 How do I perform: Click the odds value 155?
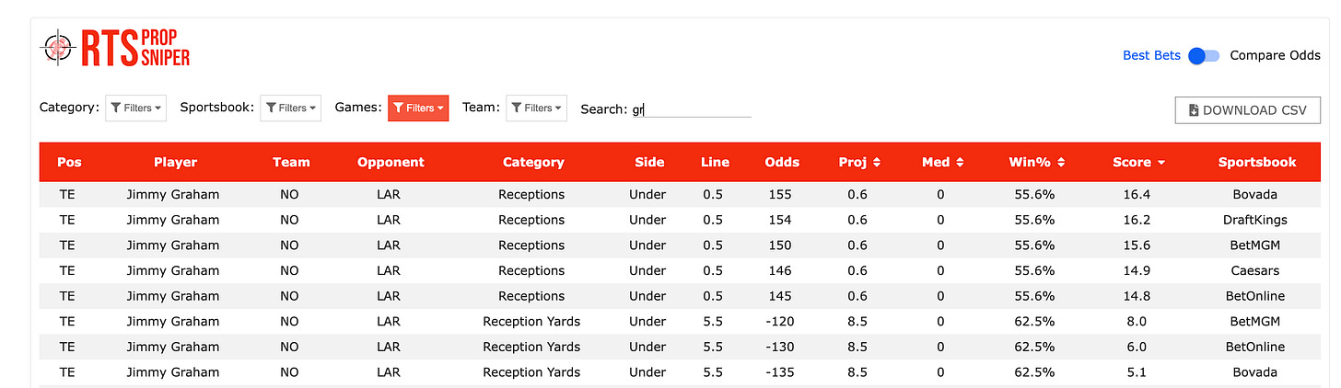(779, 195)
